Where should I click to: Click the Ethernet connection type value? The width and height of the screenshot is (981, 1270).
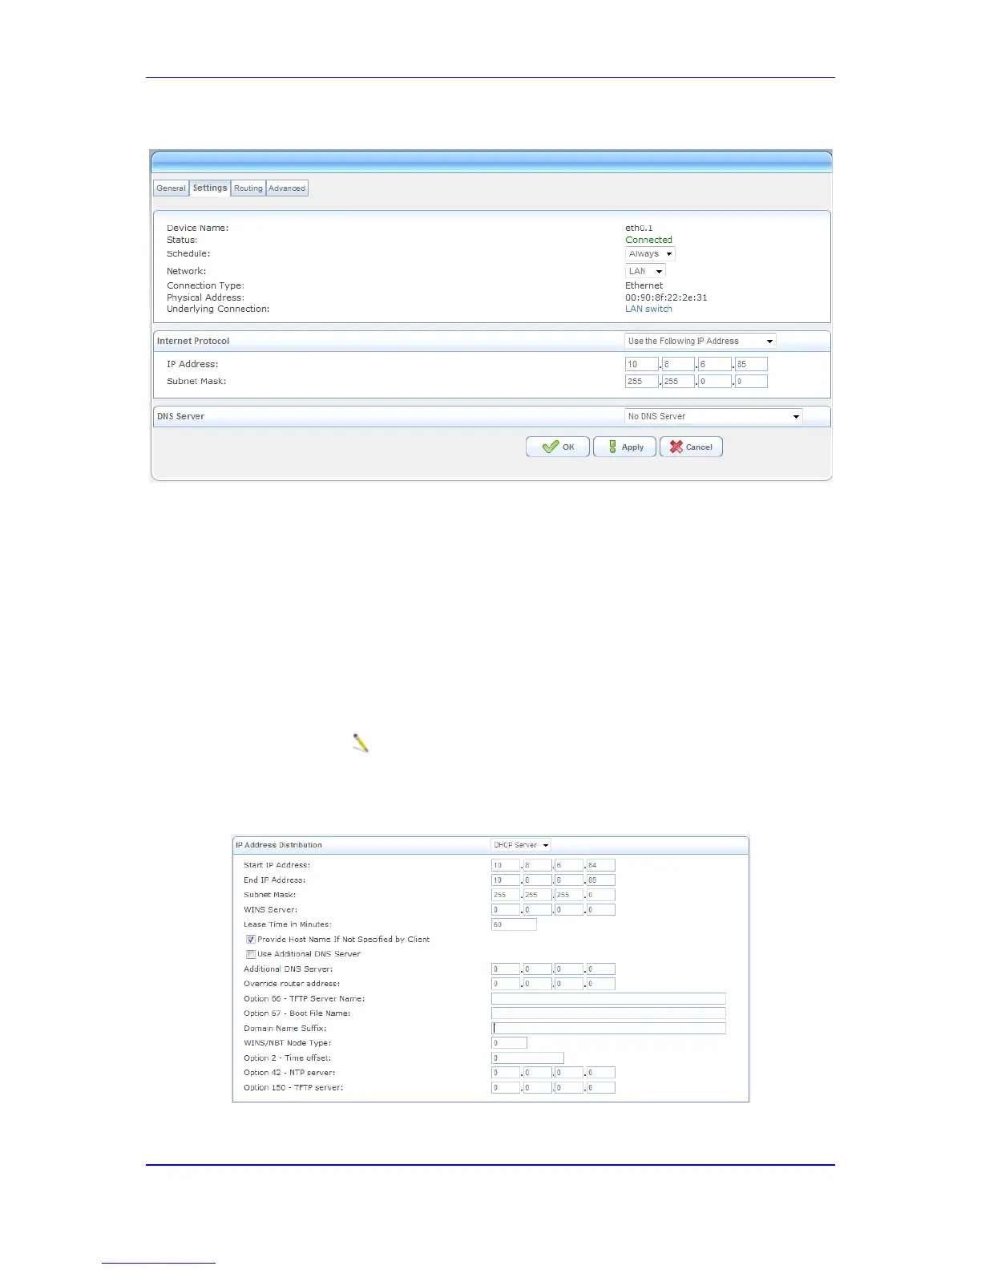(x=644, y=285)
